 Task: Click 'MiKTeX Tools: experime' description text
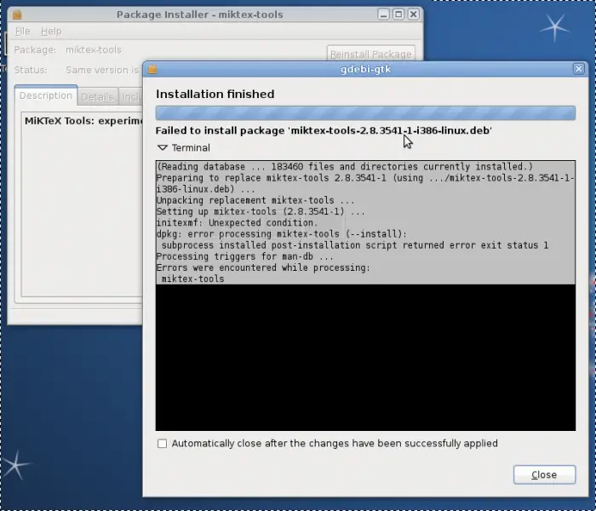(x=83, y=121)
